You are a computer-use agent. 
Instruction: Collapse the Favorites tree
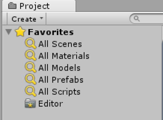click(8, 32)
